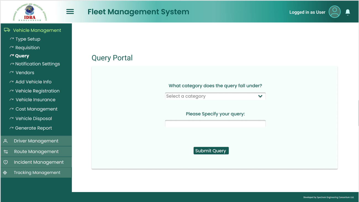Click the arrow icon beside Vendors

12,72
